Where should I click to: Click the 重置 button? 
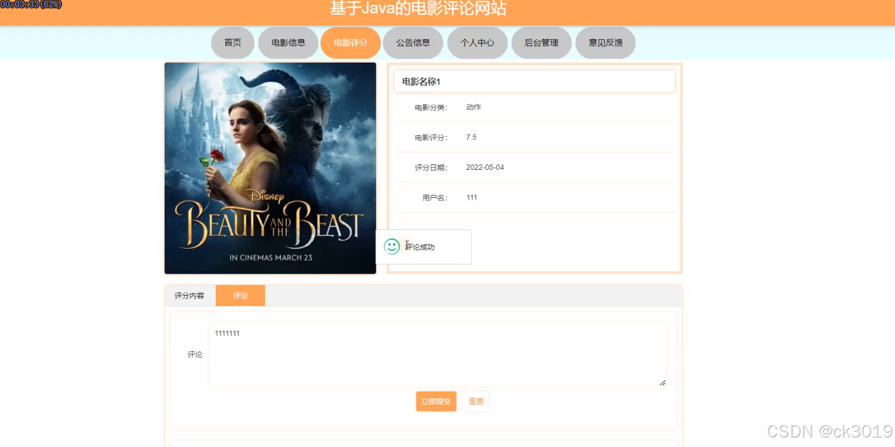click(476, 401)
